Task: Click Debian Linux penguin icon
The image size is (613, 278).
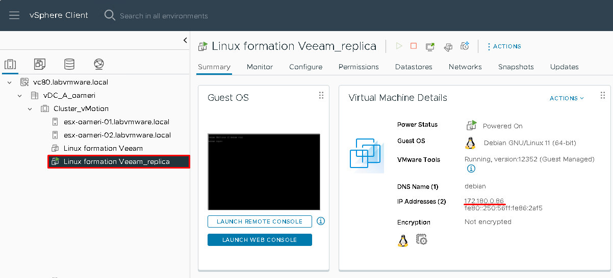Action: tap(470, 143)
